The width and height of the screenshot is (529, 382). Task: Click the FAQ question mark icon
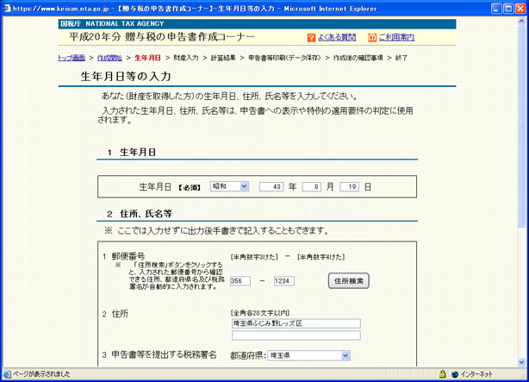point(311,37)
